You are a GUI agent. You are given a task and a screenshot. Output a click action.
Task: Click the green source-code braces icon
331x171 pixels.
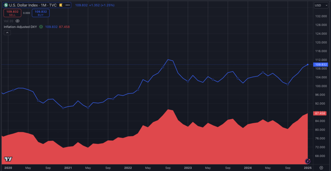41,27
